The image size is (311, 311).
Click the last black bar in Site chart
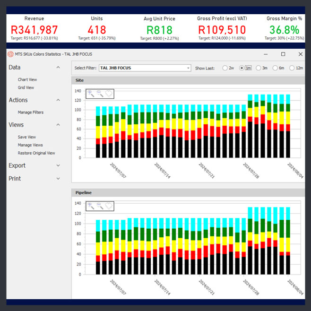pyautogui.click(x=288, y=145)
